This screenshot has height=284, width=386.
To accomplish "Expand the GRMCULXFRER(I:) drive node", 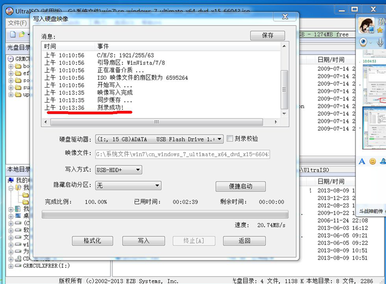I will tap(11, 266).
